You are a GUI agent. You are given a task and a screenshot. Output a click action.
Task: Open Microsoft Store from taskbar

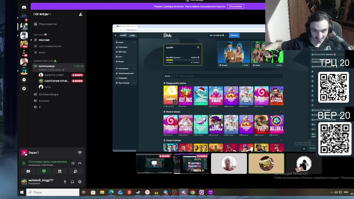coord(93,192)
